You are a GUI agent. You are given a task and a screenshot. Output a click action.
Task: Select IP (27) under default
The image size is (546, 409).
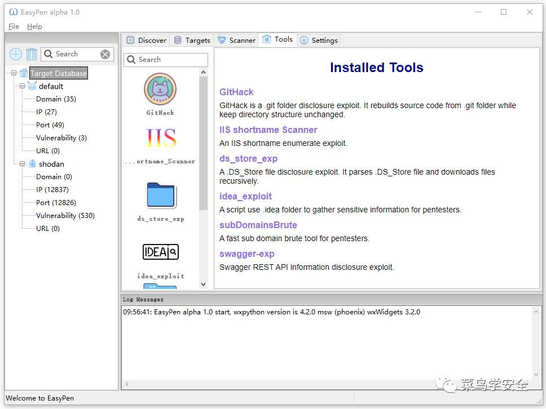coord(46,112)
